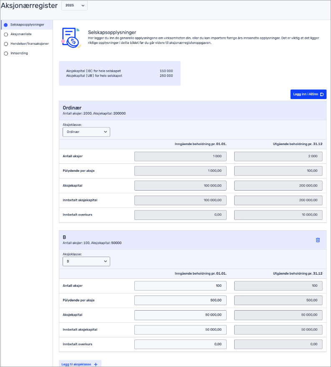The height and width of the screenshot is (367, 331).
Task: Click Ordinær Antall aksjer opening balance field
Action: 180,156
